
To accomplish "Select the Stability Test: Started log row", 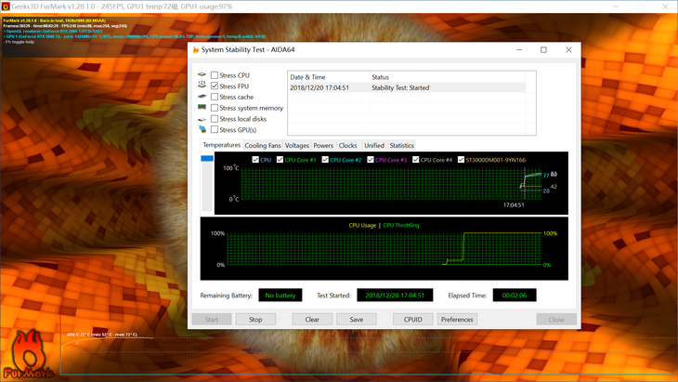I will pyautogui.click(x=407, y=87).
